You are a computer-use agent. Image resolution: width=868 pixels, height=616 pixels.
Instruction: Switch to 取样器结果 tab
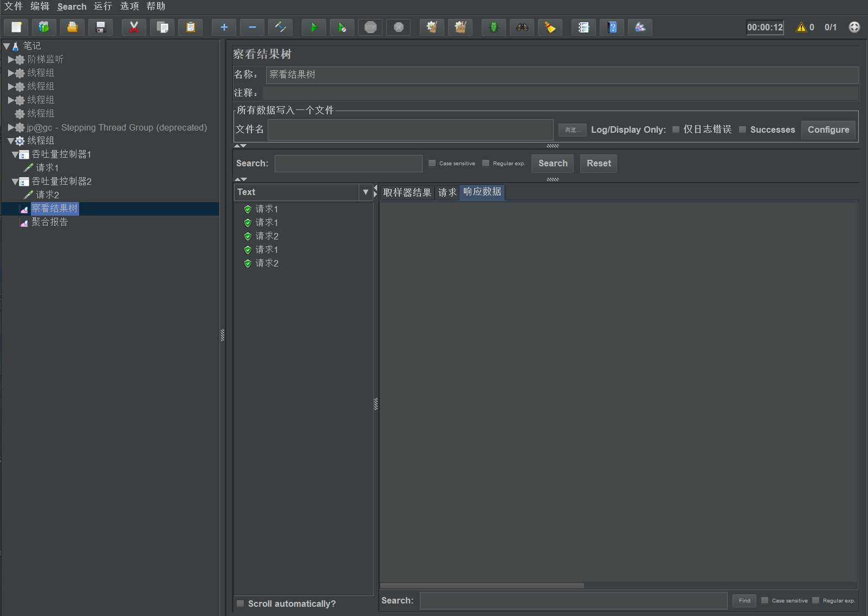(x=407, y=192)
